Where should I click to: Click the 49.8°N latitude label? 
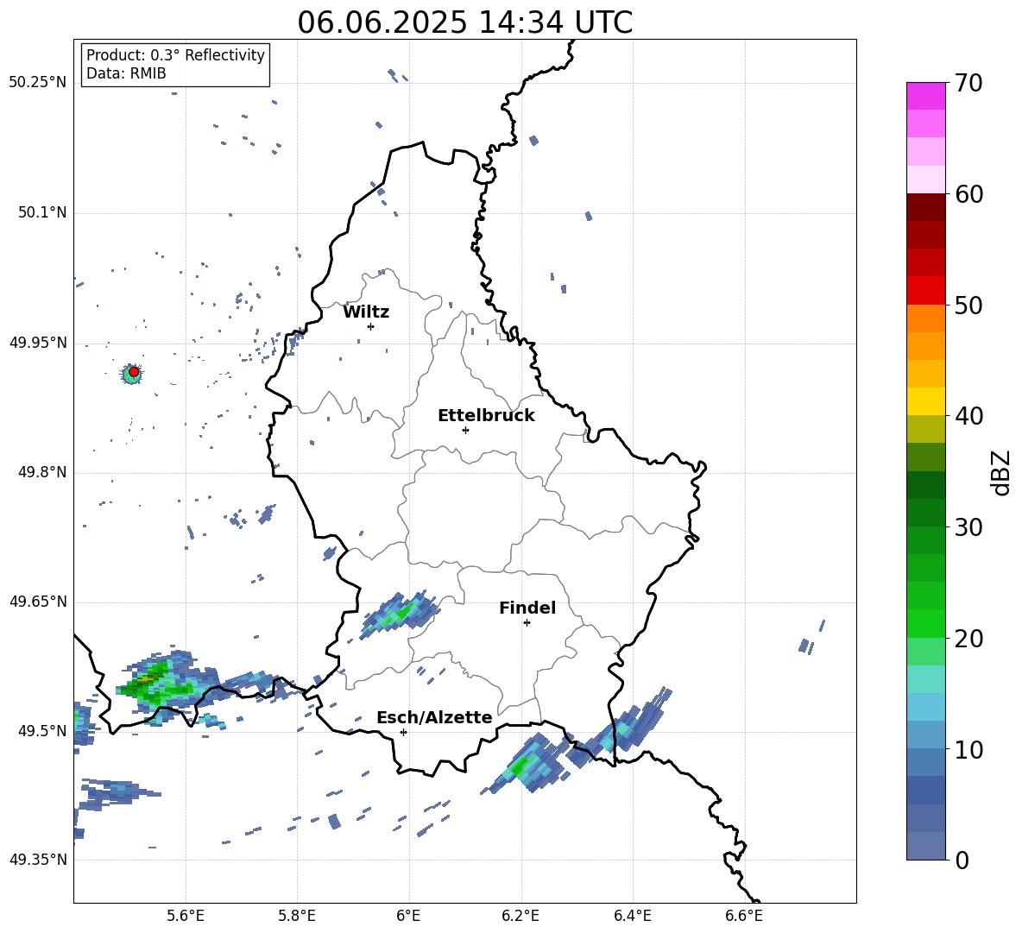(x=42, y=472)
